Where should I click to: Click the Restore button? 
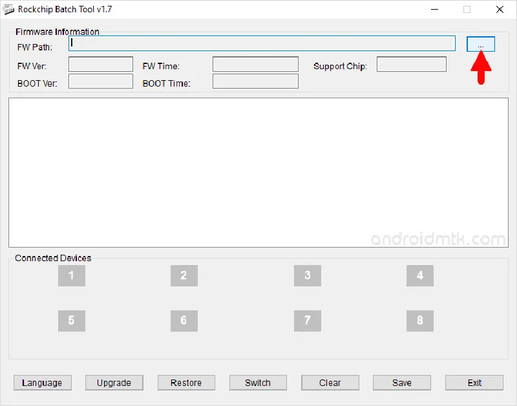tap(186, 383)
